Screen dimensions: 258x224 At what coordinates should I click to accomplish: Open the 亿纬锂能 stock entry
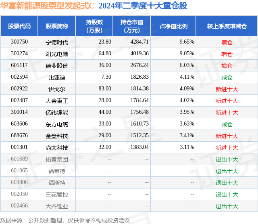click(57, 113)
